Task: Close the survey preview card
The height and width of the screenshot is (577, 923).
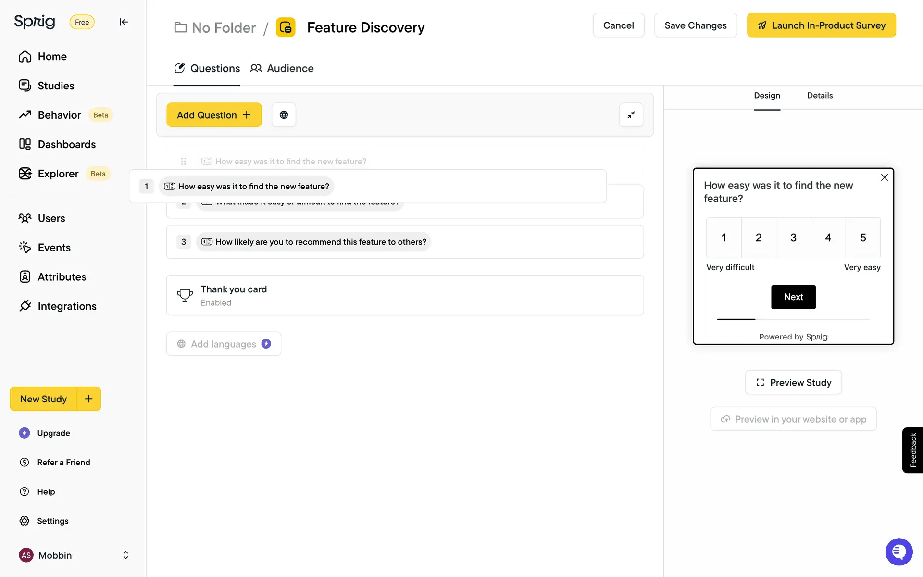Action: [x=884, y=177]
